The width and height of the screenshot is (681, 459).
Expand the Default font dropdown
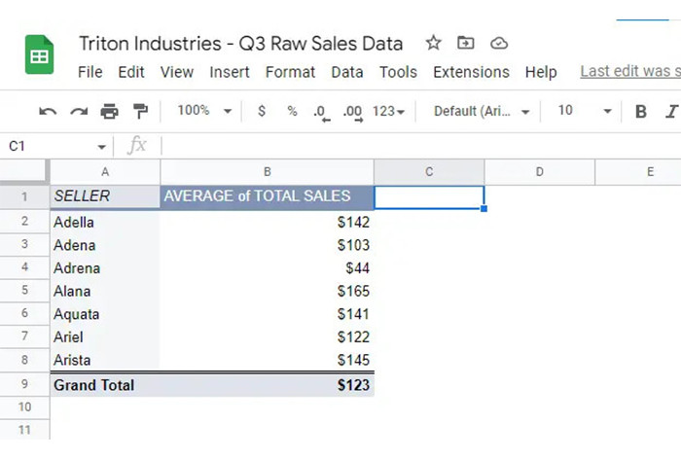[x=482, y=111]
